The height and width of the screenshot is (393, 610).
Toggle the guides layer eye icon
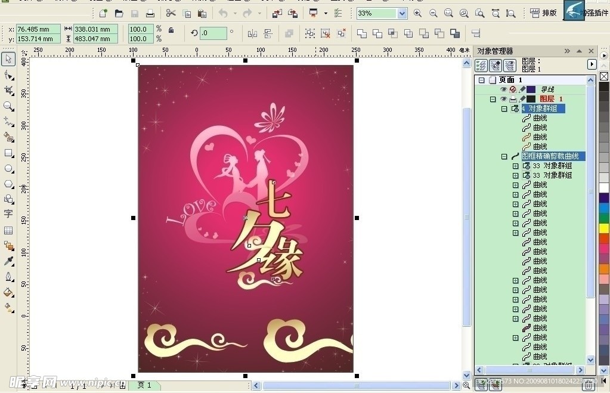pos(503,89)
